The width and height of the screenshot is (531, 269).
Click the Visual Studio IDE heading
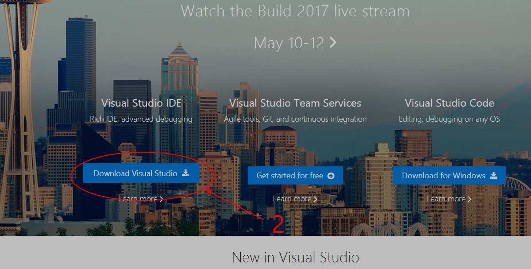pyautogui.click(x=141, y=103)
